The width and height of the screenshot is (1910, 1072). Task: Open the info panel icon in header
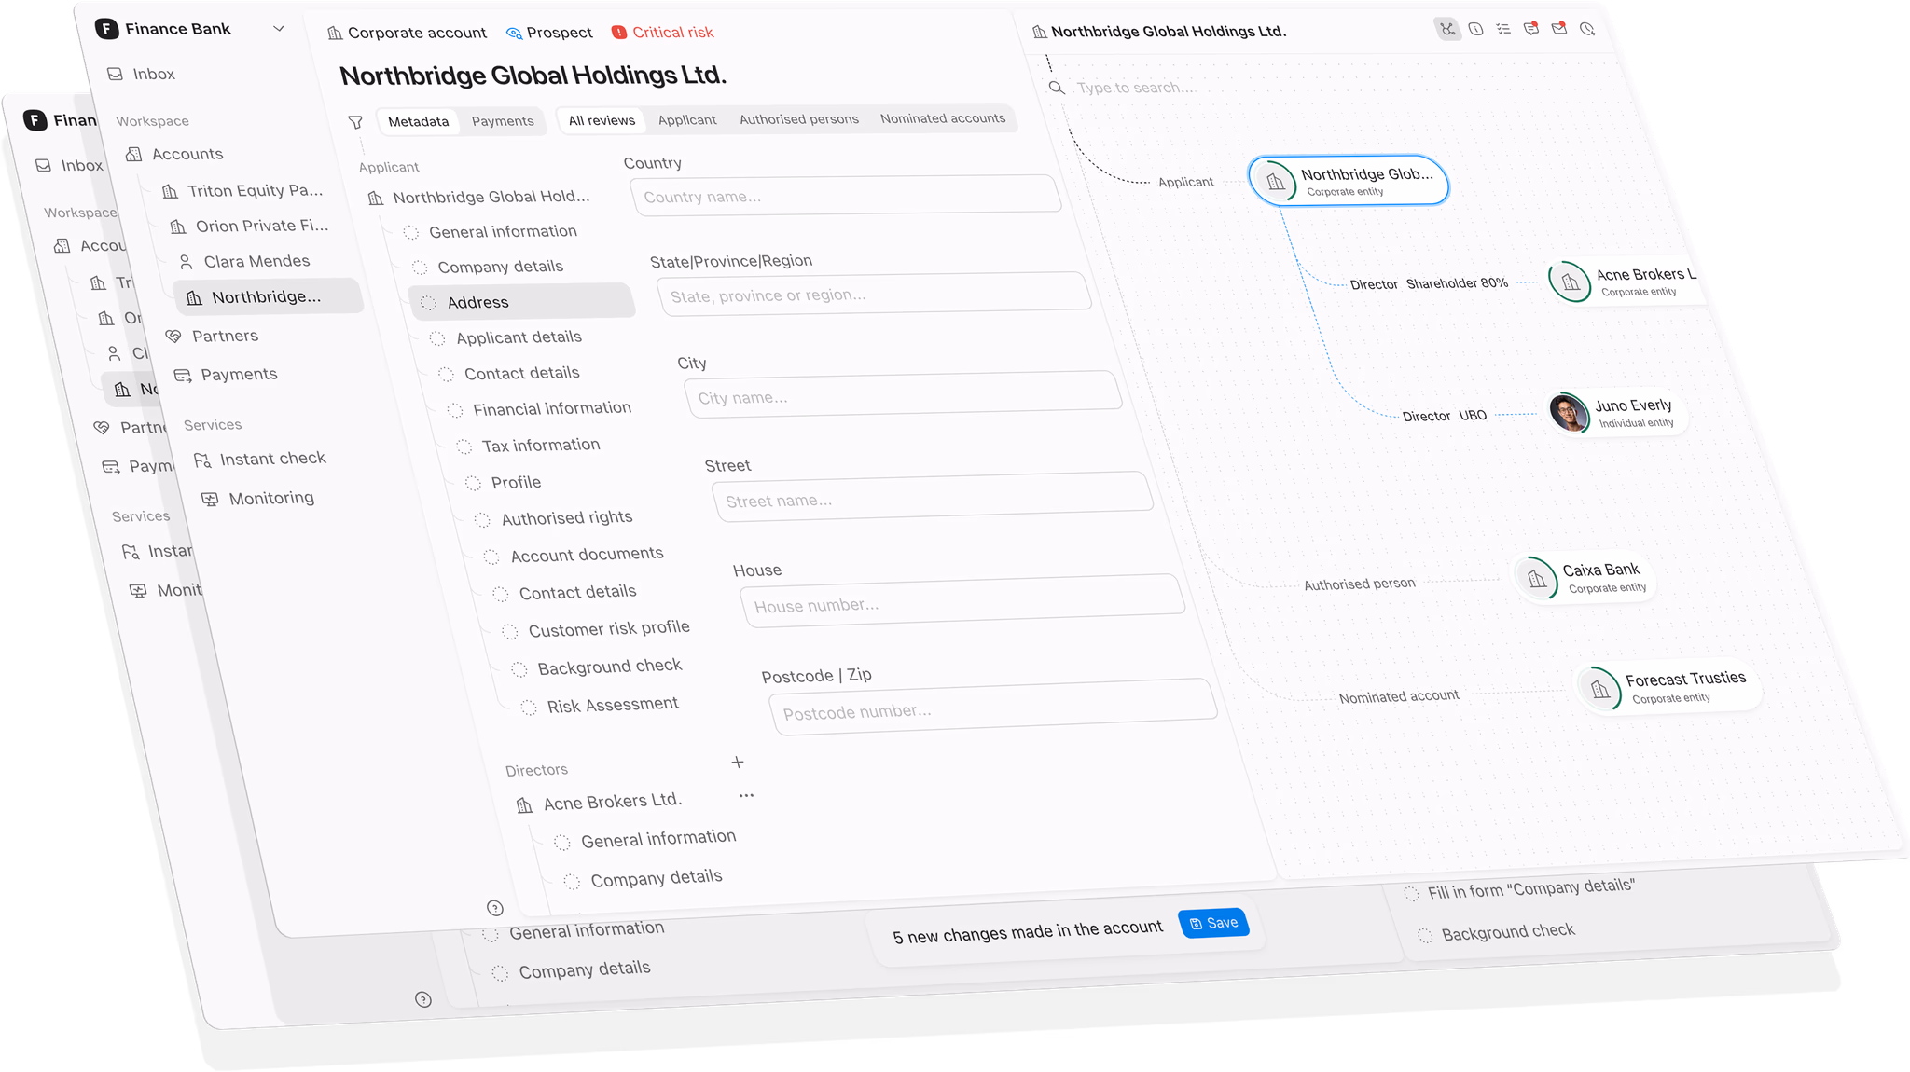click(x=1475, y=29)
